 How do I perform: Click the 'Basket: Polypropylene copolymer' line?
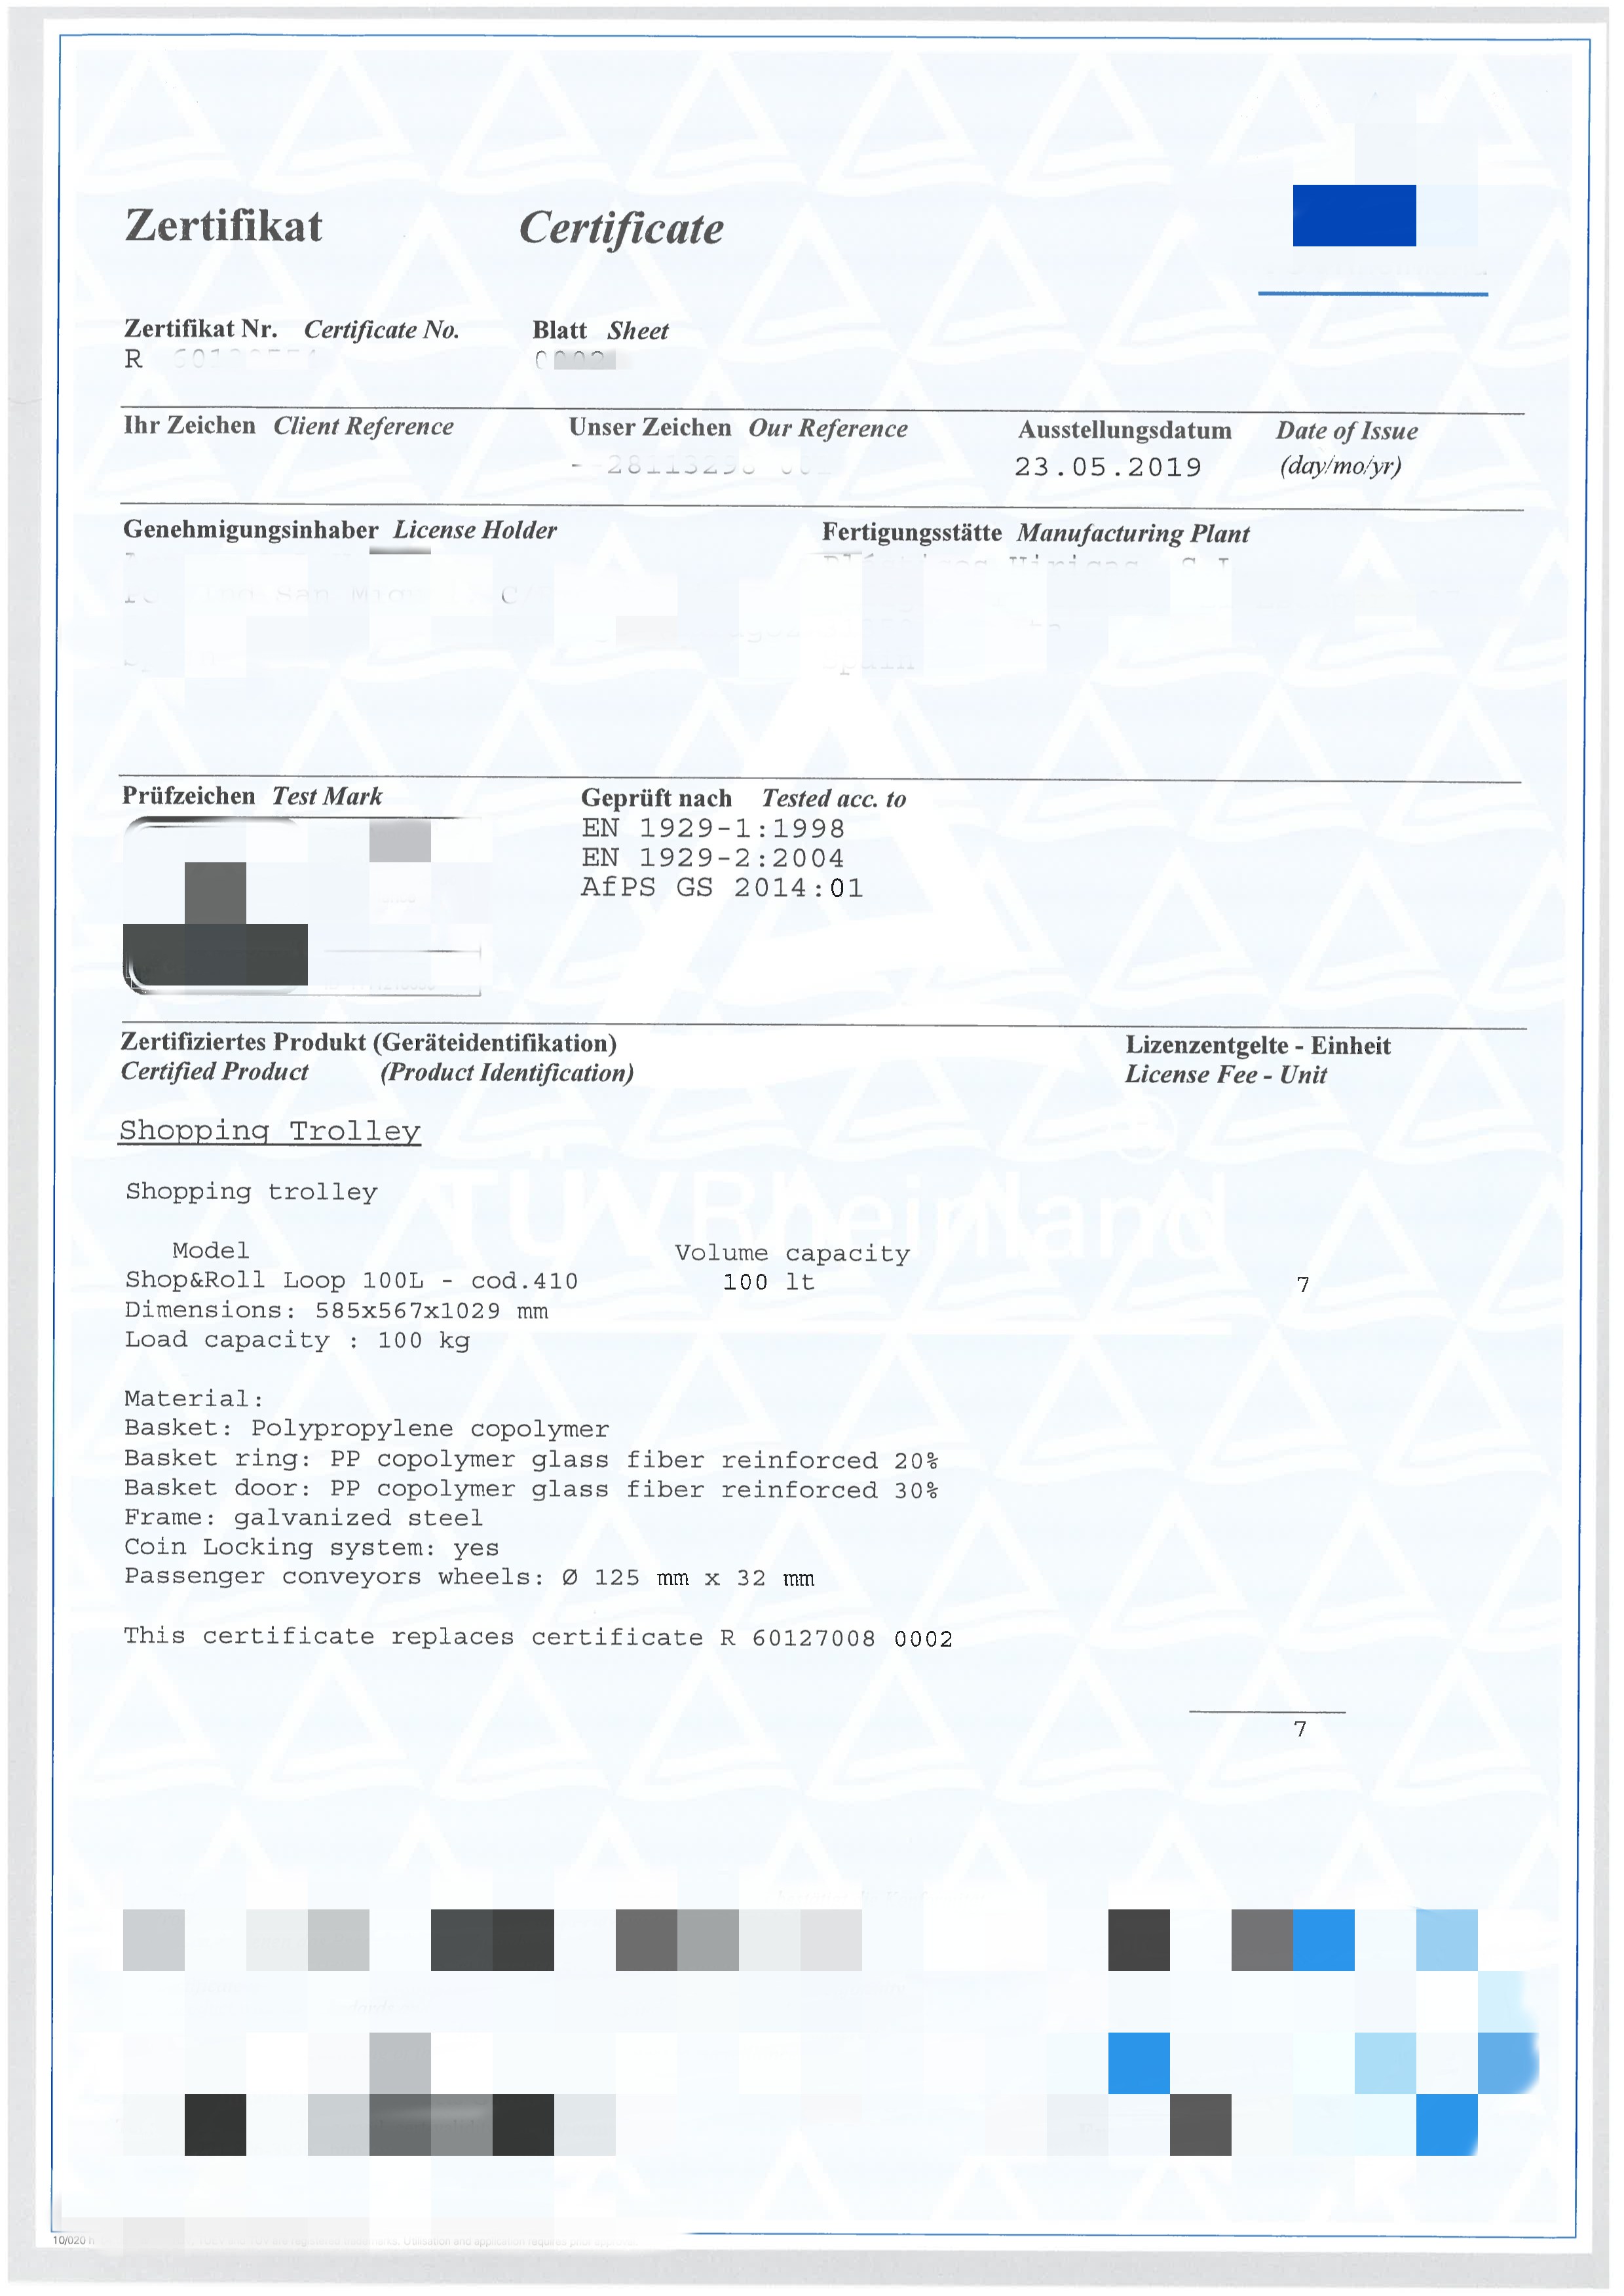point(366,1429)
